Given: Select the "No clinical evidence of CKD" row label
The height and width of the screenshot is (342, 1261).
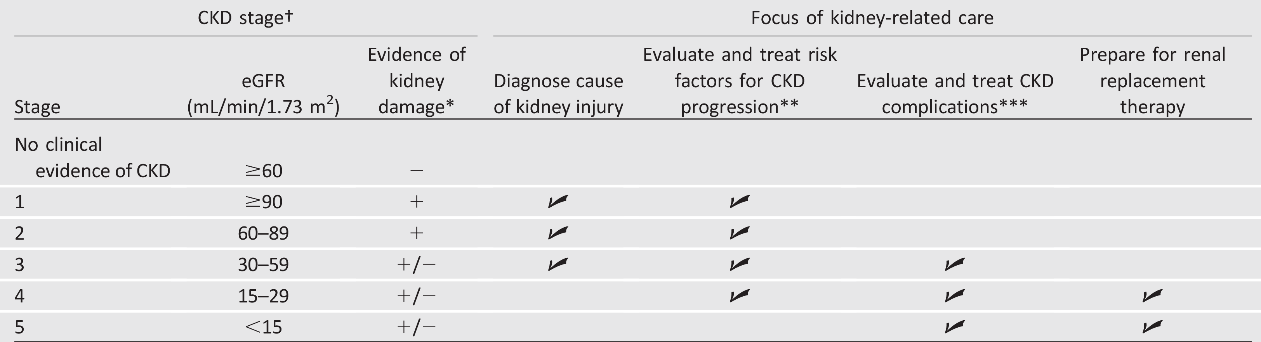Looking at the screenshot, I should pos(92,157).
